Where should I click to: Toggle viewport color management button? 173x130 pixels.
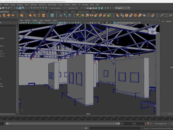point(114,23)
